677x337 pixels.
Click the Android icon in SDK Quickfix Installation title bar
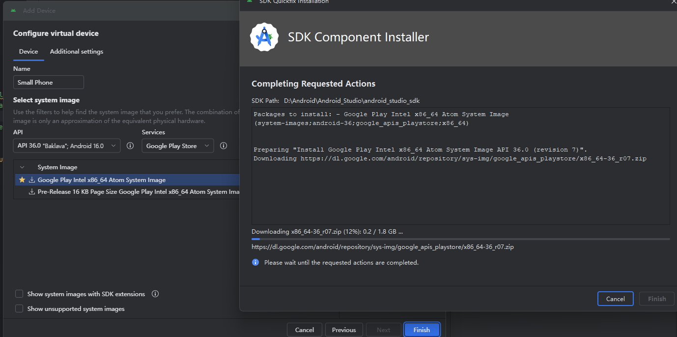pyautogui.click(x=250, y=1)
